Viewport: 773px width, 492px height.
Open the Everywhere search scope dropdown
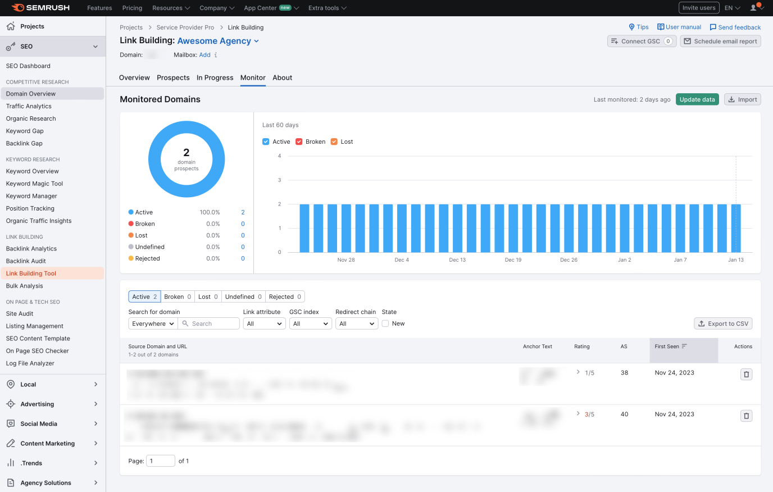tap(153, 324)
